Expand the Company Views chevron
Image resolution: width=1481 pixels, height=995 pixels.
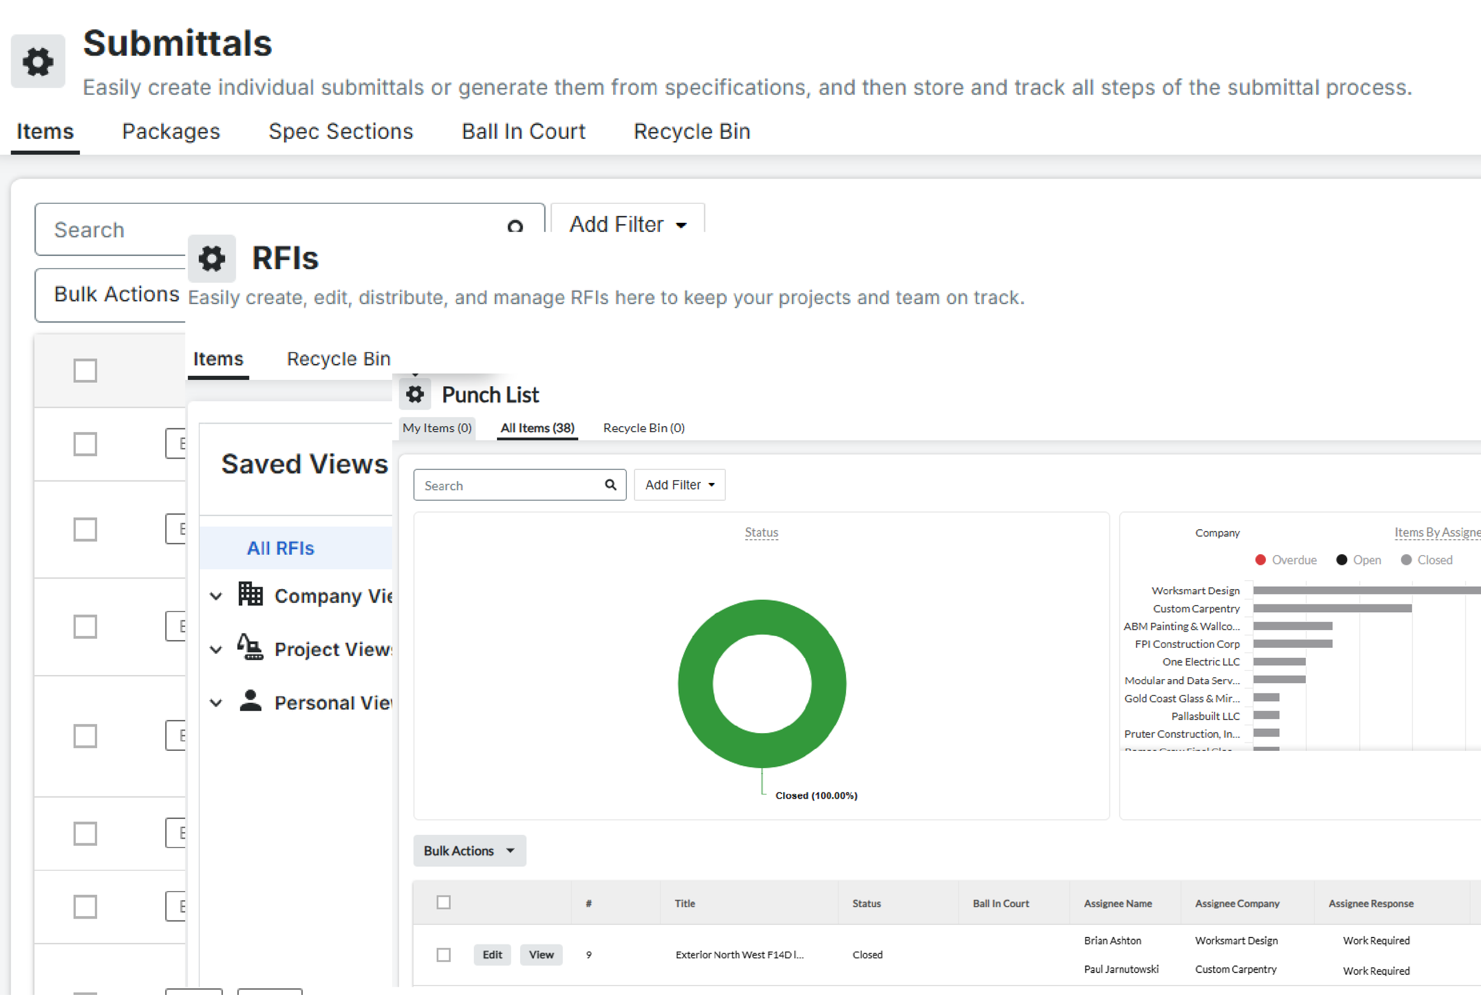coord(216,597)
